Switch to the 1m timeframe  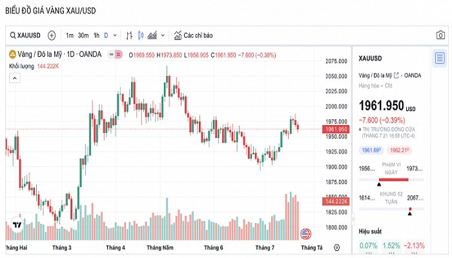pos(70,35)
